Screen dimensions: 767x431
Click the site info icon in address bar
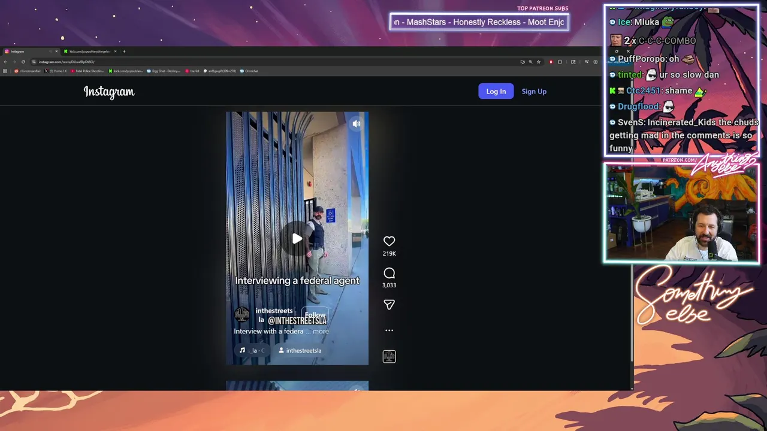(34, 62)
